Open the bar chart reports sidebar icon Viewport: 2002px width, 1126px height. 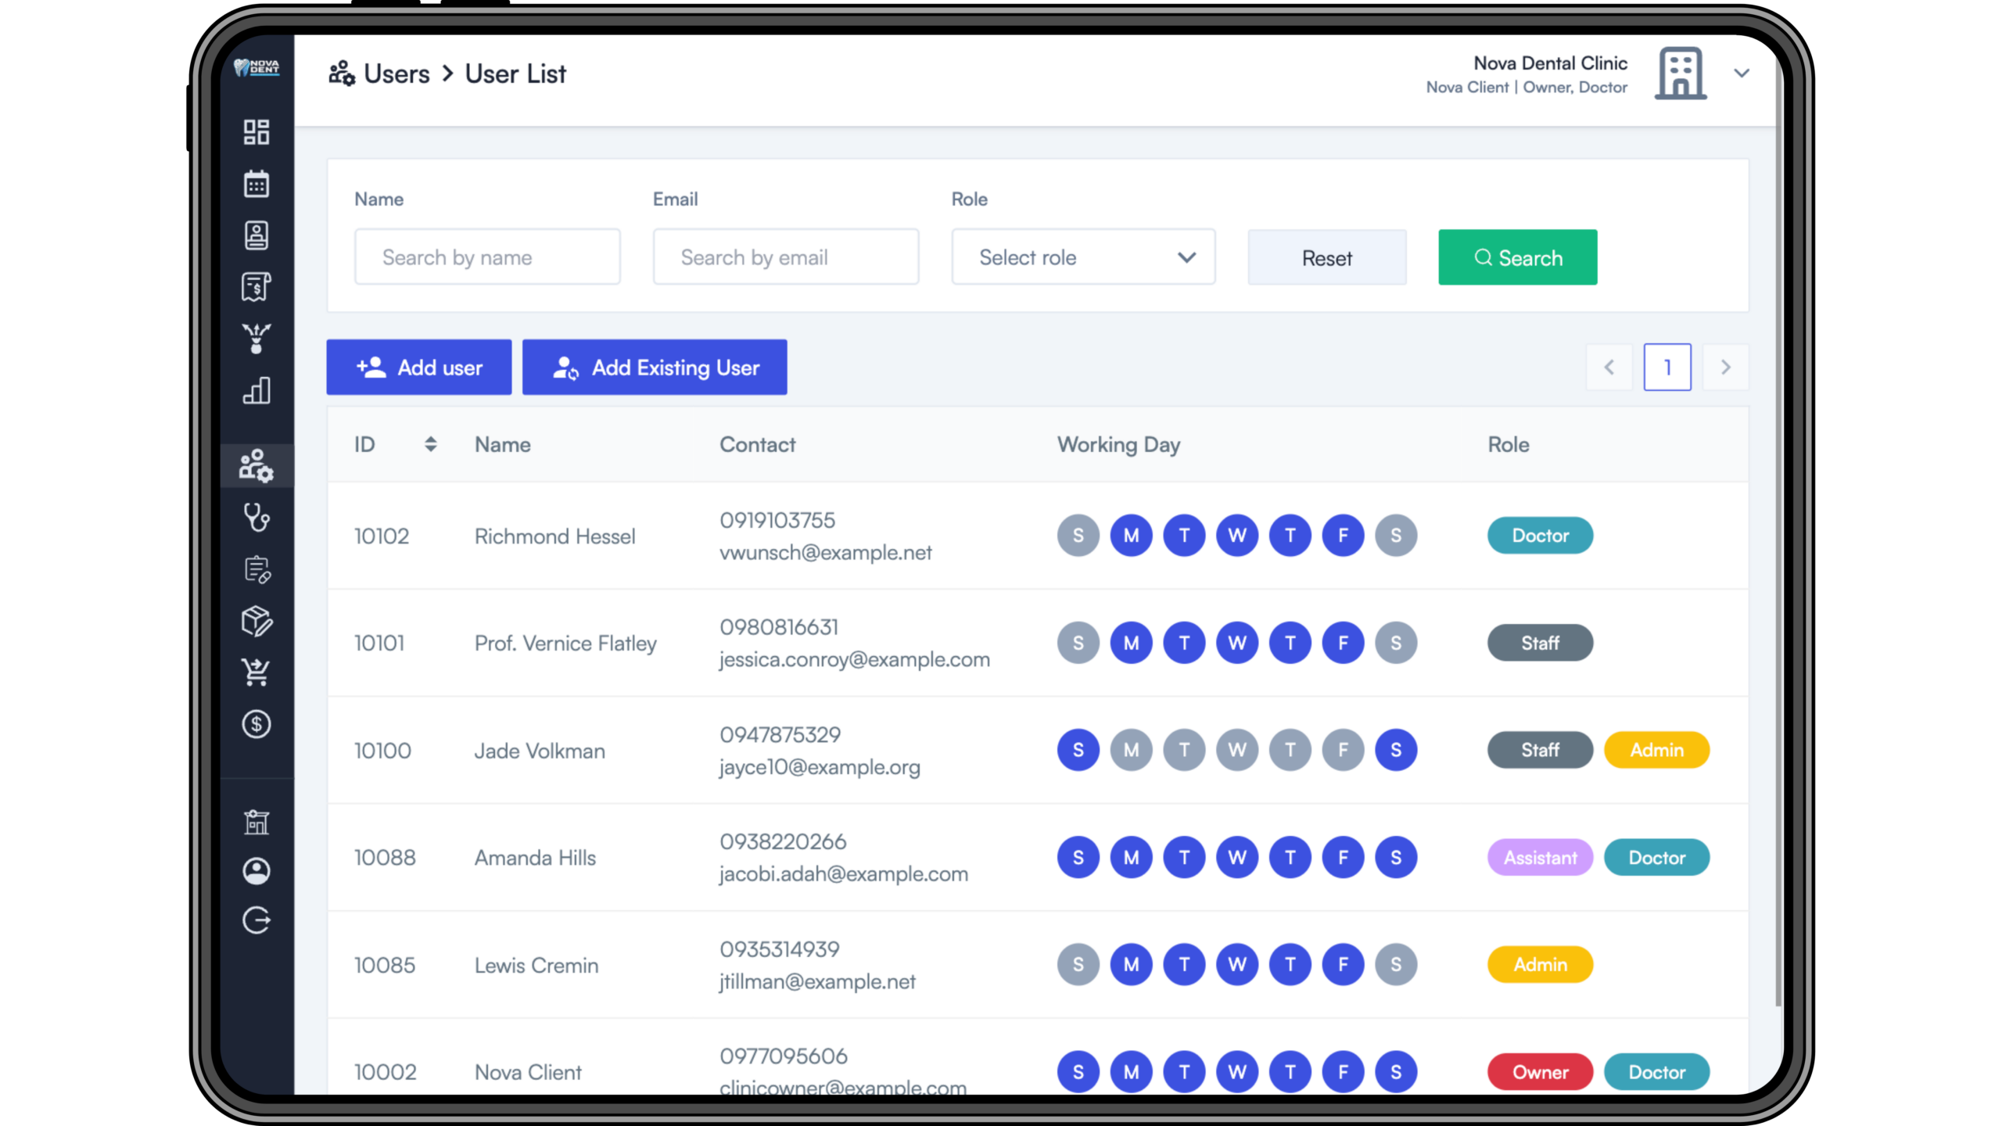256,390
